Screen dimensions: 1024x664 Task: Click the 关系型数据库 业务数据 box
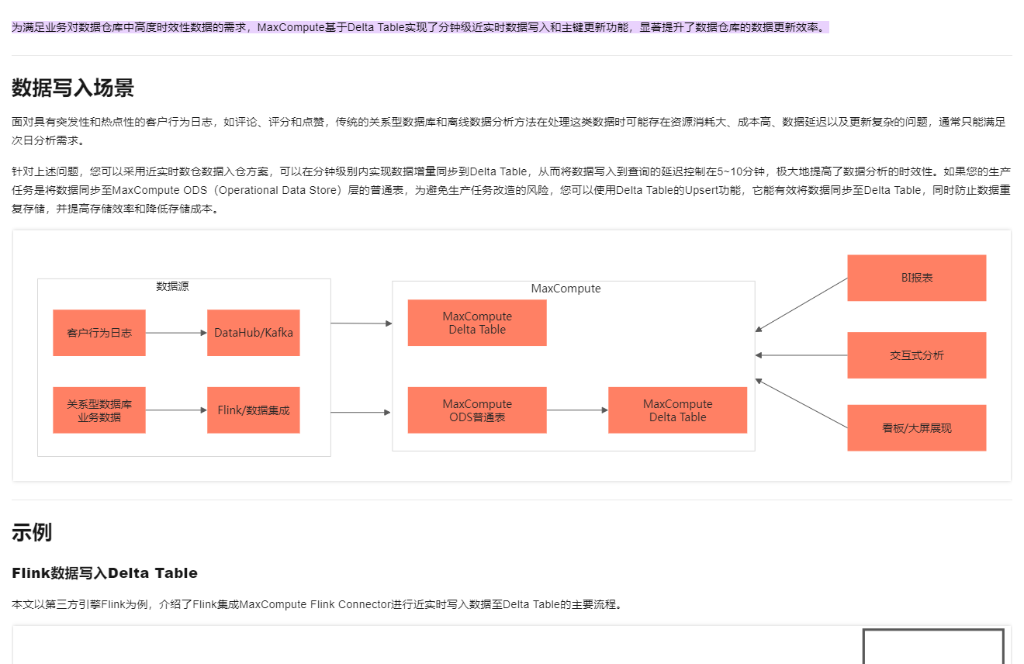point(99,410)
